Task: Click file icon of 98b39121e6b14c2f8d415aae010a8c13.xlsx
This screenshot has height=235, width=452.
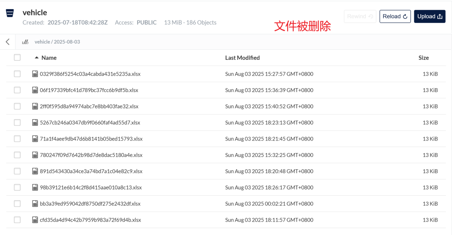Action: [x=35, y=187]
